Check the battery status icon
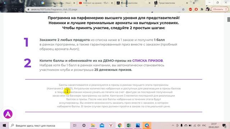Screen dimensions: 230x129 pos(190,125)
